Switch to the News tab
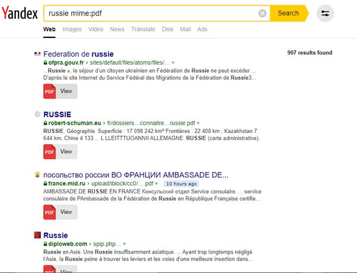The width and height of the screenshot is (357, 273). (x=117, y=30)
